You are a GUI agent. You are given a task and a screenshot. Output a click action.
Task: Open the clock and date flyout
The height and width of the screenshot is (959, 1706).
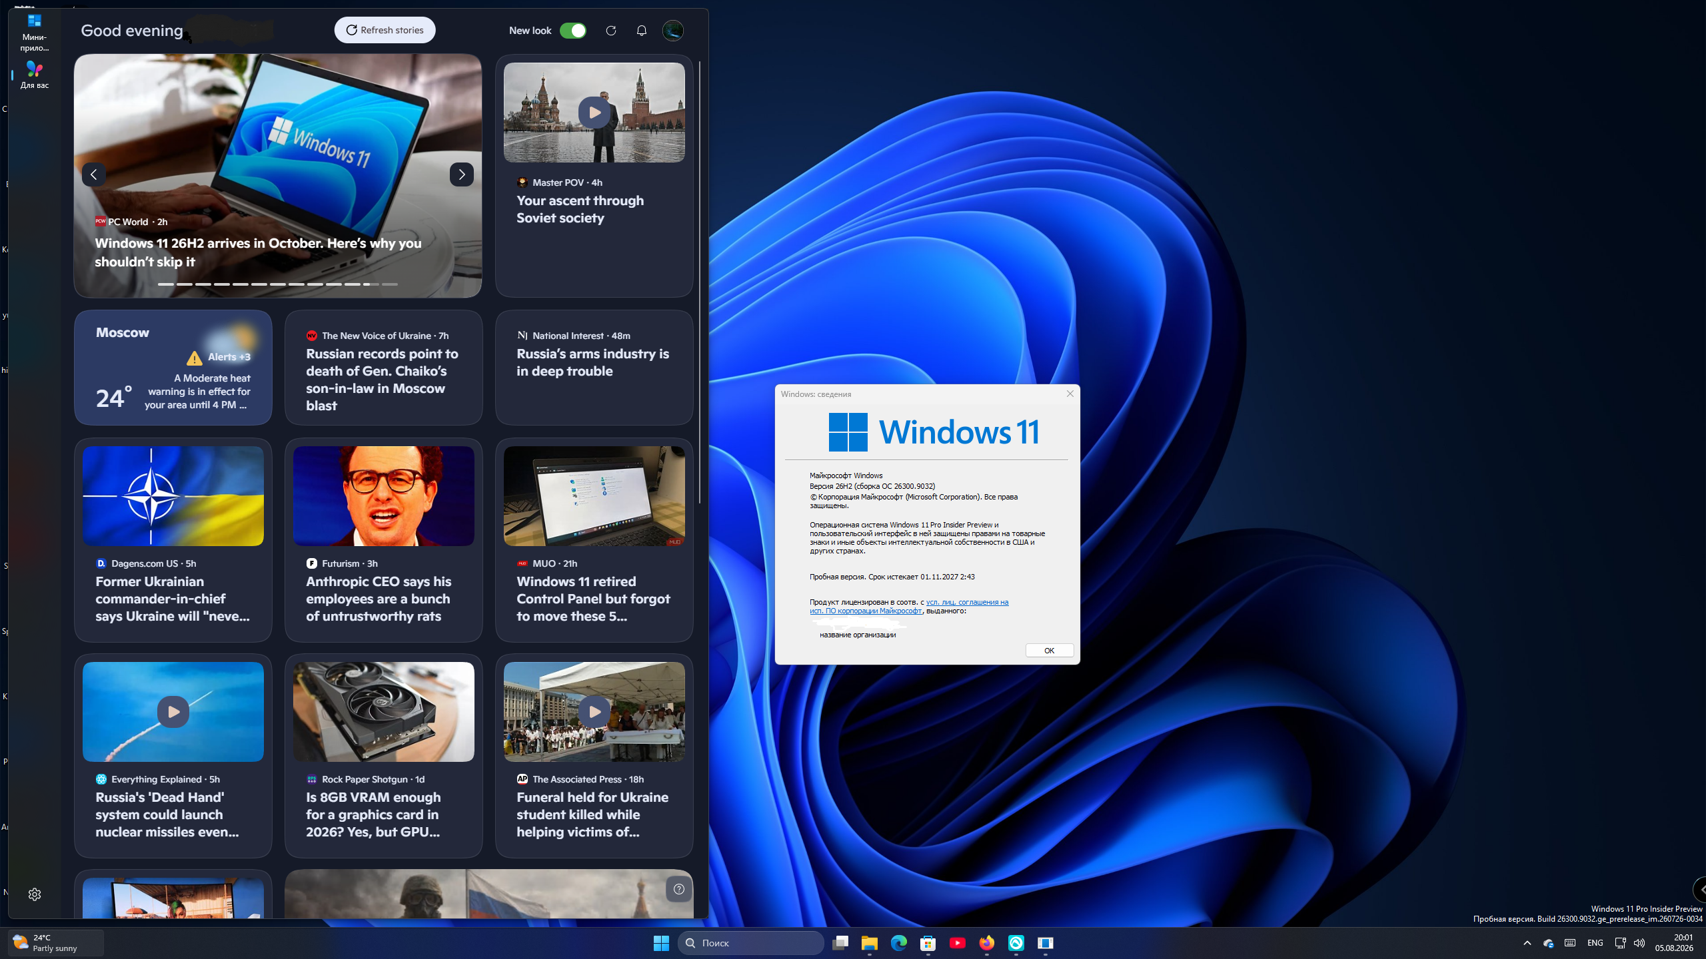click(1674, 943)
